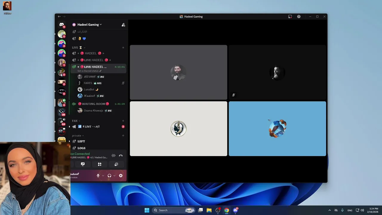Viewport: 382px width, 215px height.
Task: Open the eyes avatar server
Action: pyautogui.click(x=61, y=82)
